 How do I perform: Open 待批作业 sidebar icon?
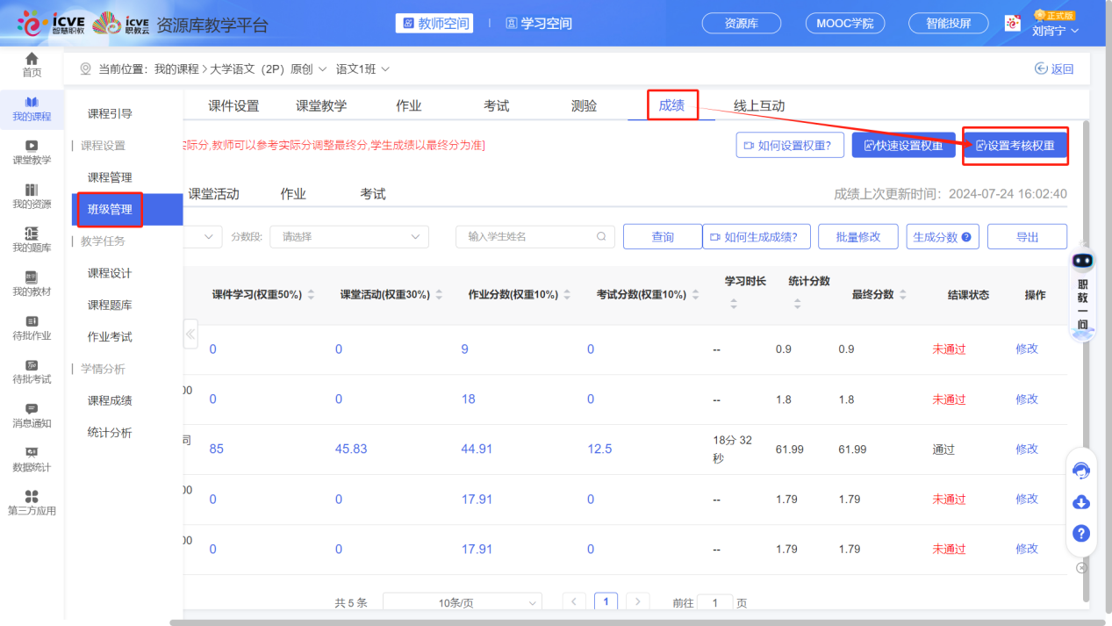pyautogui.click(x=32, y=329)
